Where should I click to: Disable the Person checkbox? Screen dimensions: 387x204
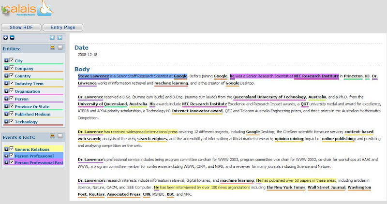[11, 98]
